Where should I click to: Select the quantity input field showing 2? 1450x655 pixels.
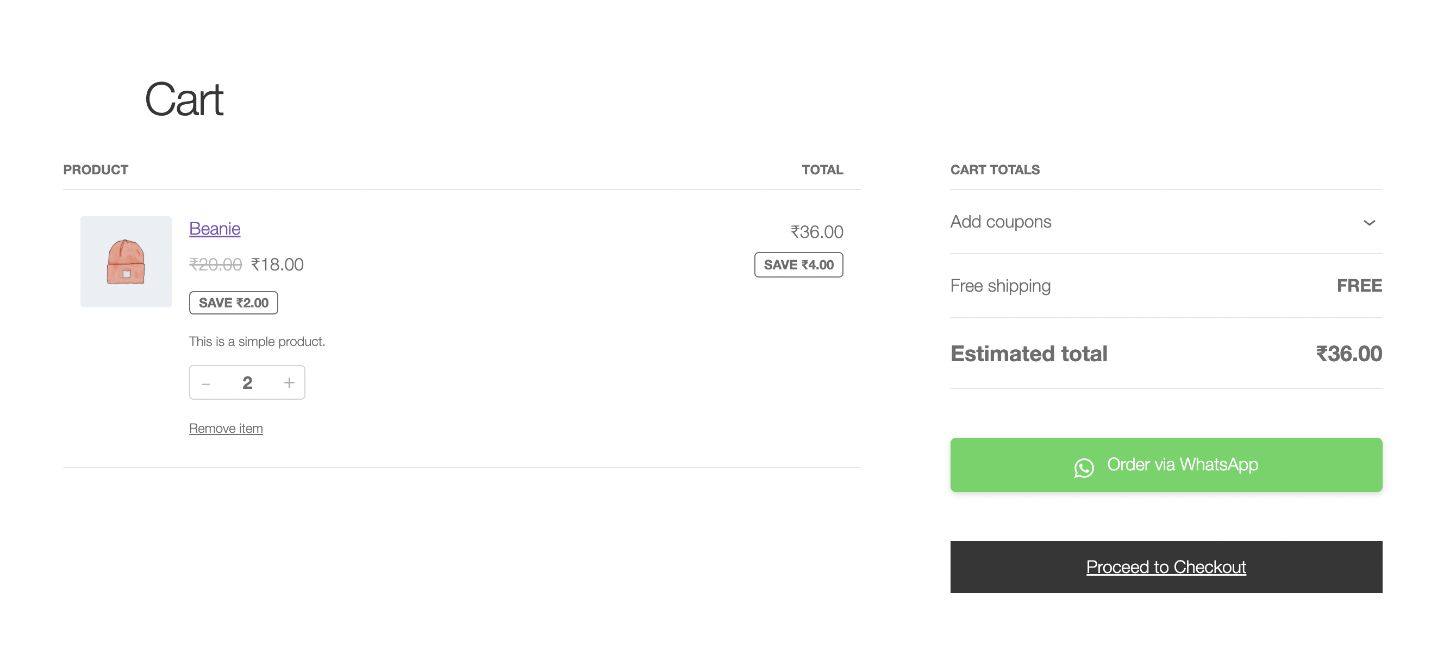[248, 382]
